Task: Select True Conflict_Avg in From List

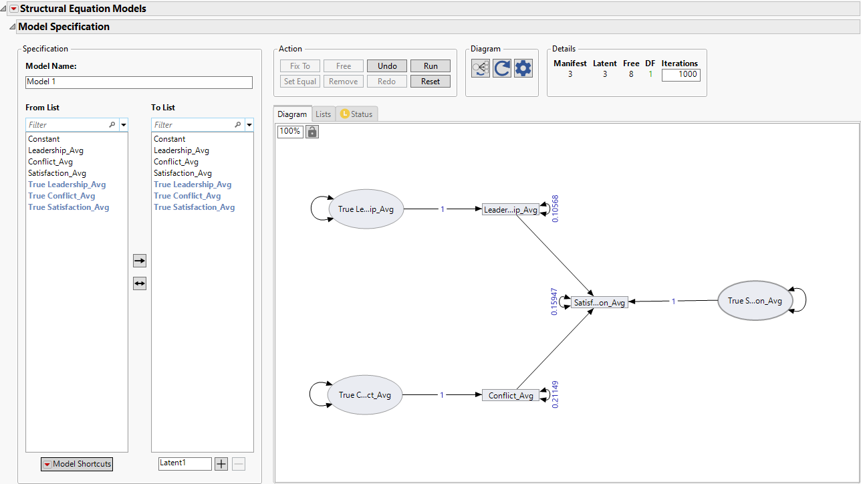Action: (61, 196)
